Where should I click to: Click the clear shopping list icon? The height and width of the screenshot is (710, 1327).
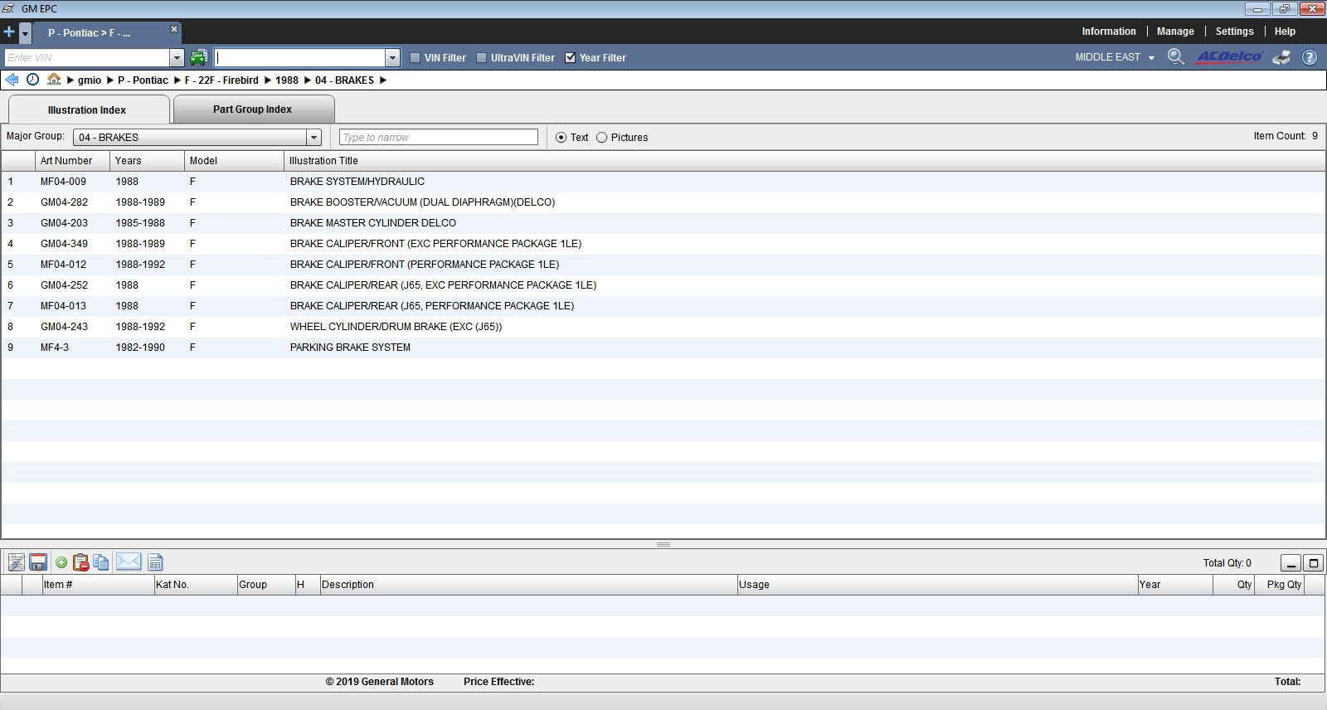(16, 562)
